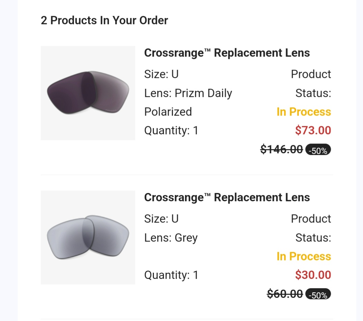The image size is (363, 321).
Task: Click the second Crossrange Replacement Lens title
Action: coord(227,197)
